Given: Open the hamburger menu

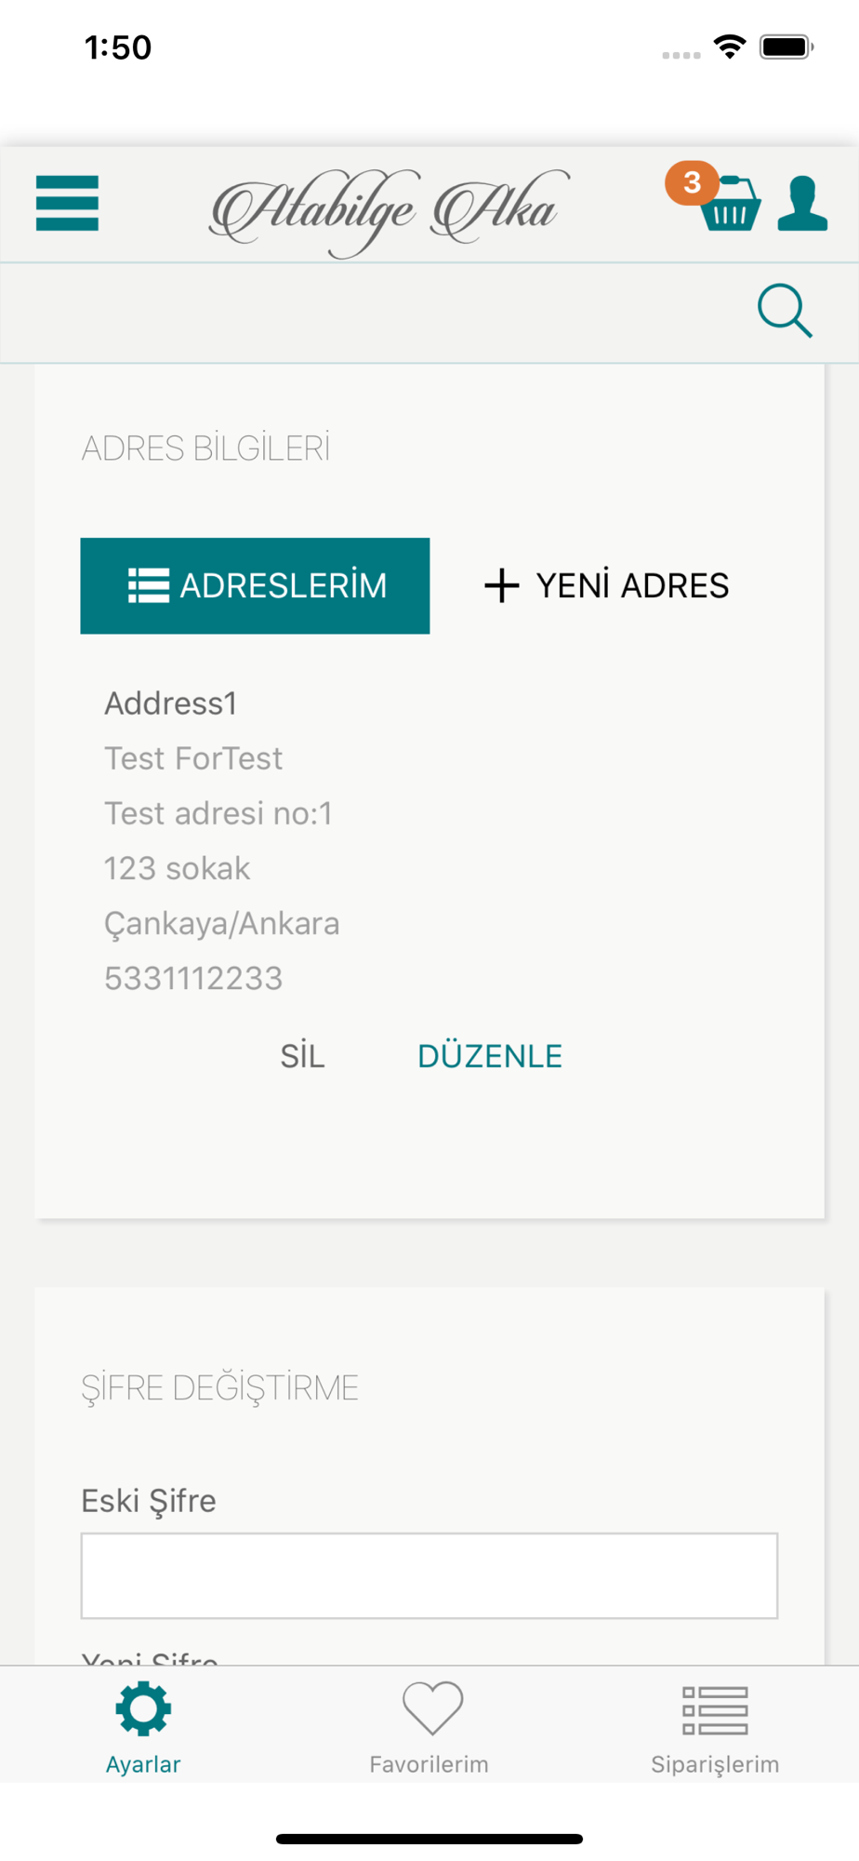Looking at the screenshot, I should 67,203.
